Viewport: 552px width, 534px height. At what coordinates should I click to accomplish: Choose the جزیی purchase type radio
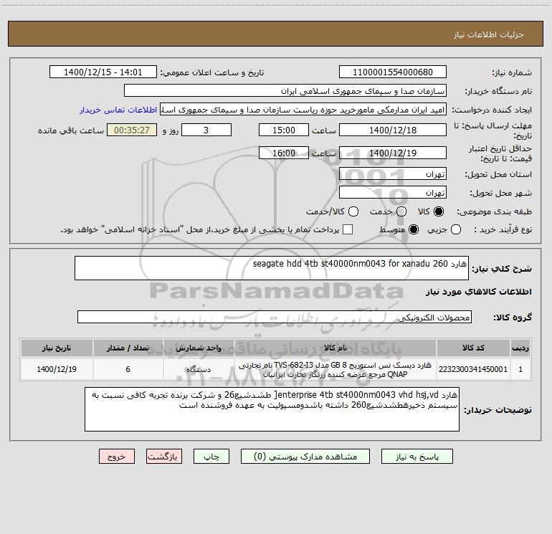click(456, 230)
